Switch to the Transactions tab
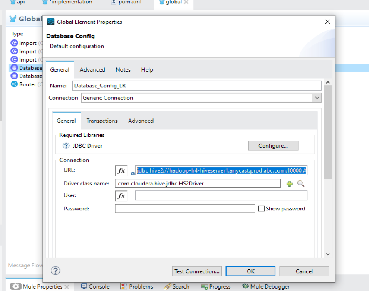 (102, 121)
